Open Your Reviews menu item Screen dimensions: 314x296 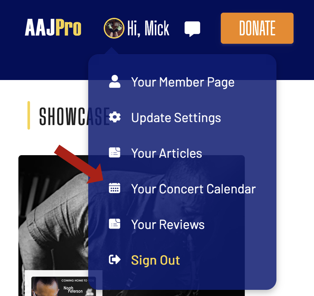point(168,224)
